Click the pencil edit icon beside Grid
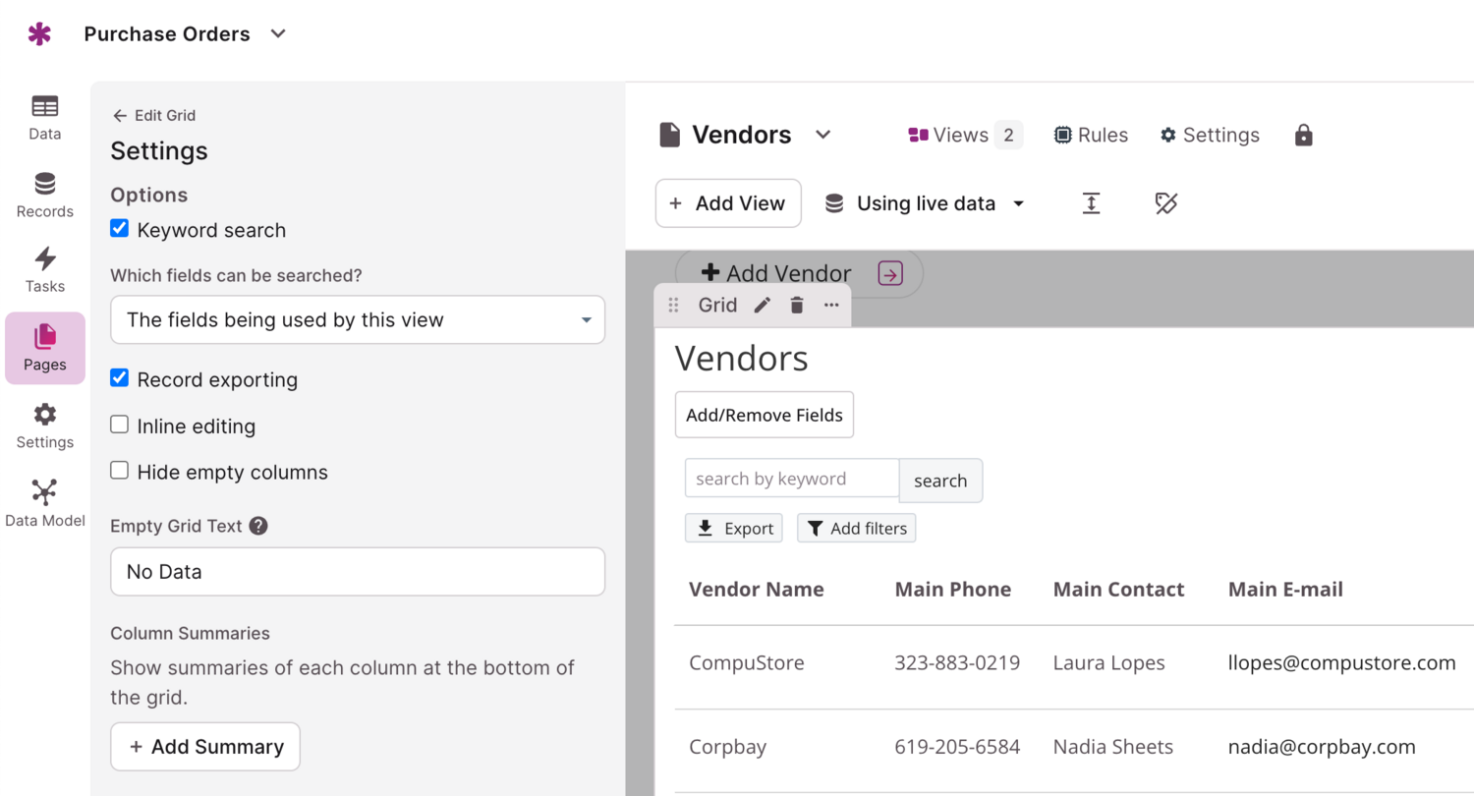This screenshot has height=796, width=1474. pyautogui.click(x=762, y=306)
